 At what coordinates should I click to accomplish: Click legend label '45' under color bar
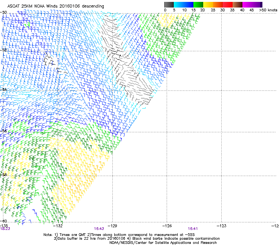coord(251,10)
